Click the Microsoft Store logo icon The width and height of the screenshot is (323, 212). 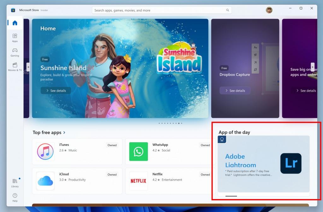pyautogui.click(x=13, y=10)
